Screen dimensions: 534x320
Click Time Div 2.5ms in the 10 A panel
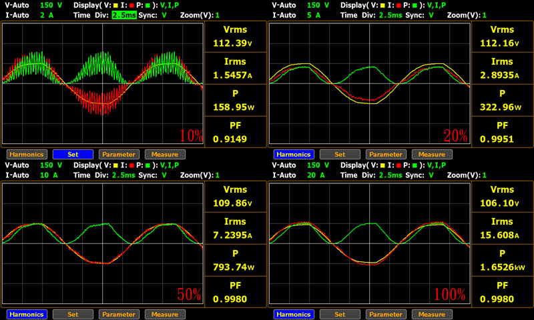pos(124,175)
